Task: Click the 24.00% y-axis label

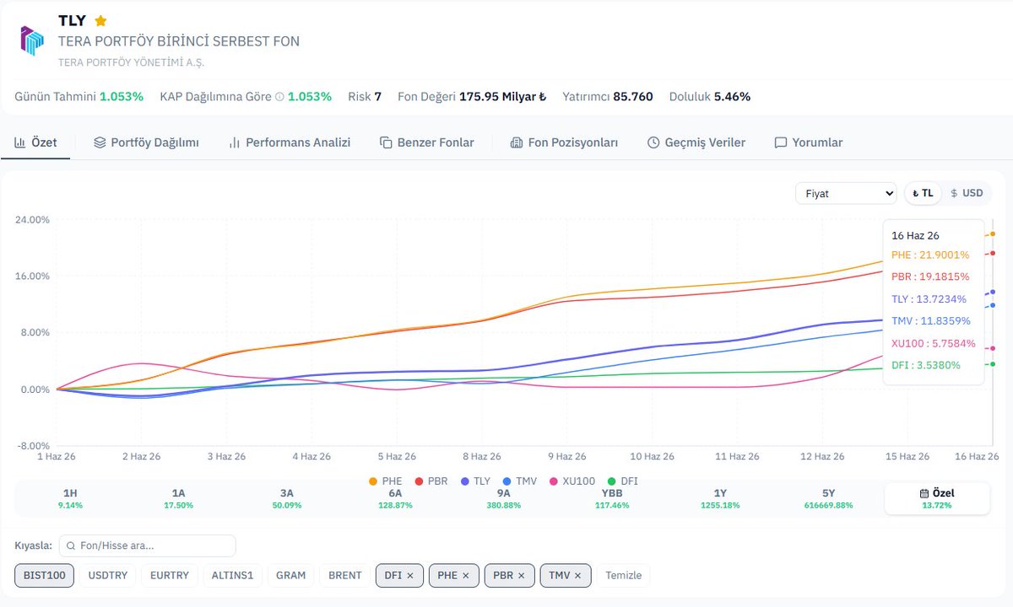Action: click(x=32, y=219)
